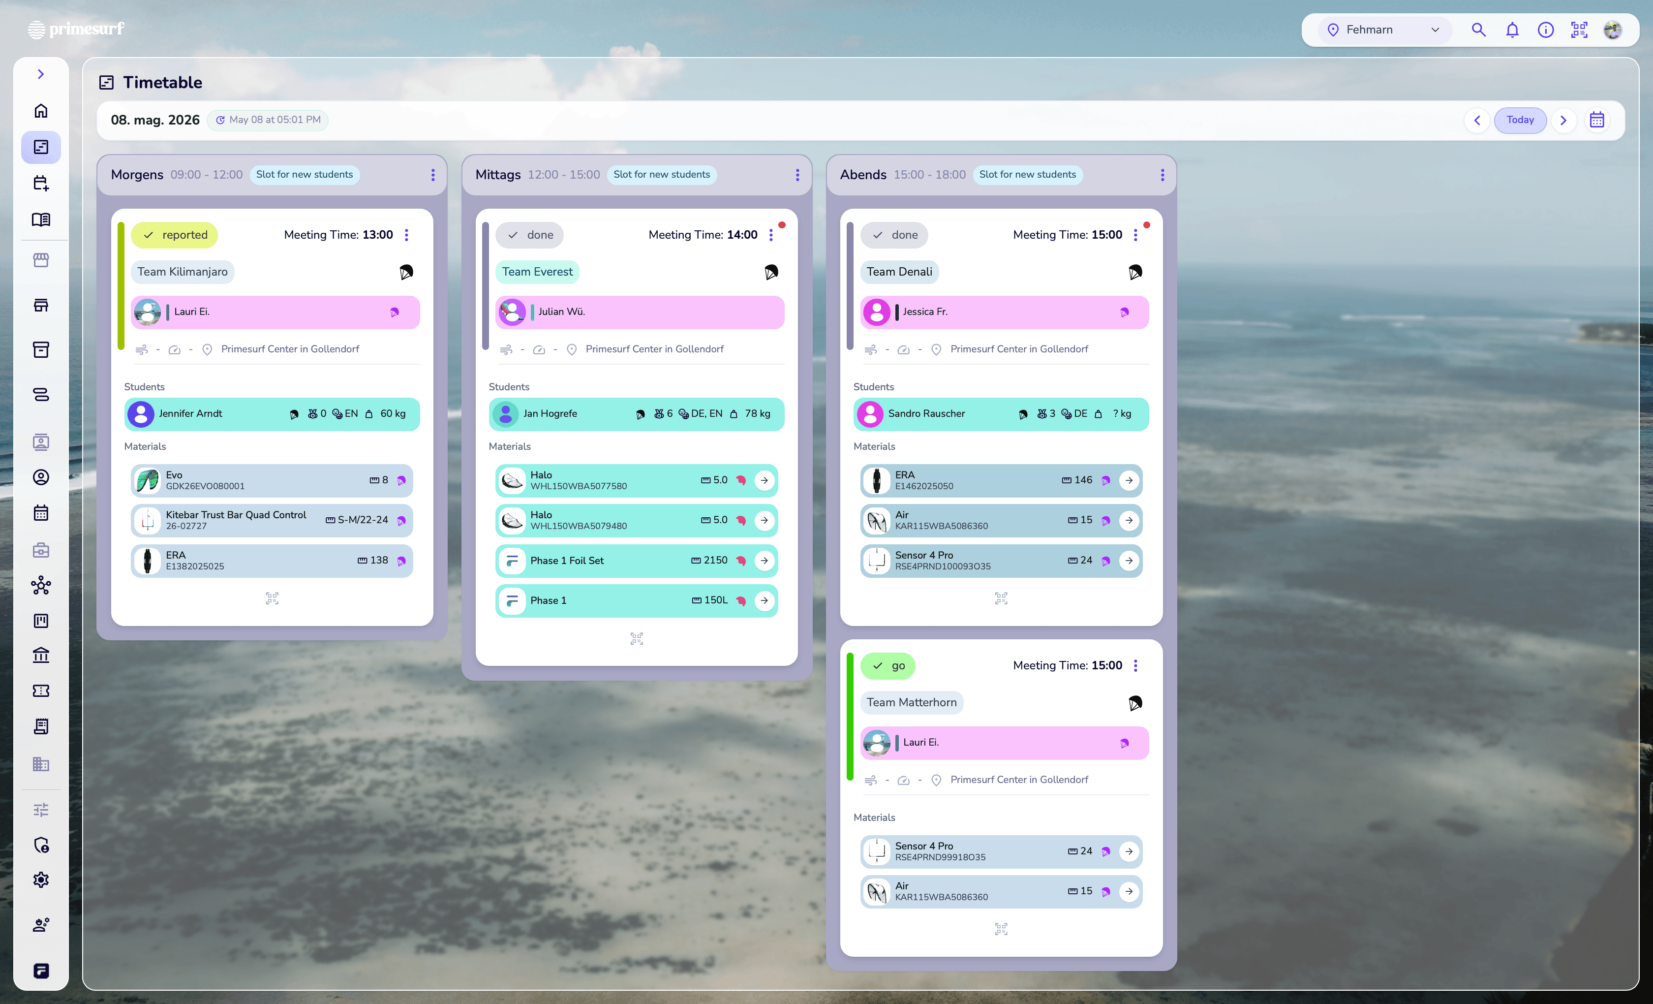Click the search magnifier icon in header
Screen dimensions: 1653x1004
tap(1478, 30)
